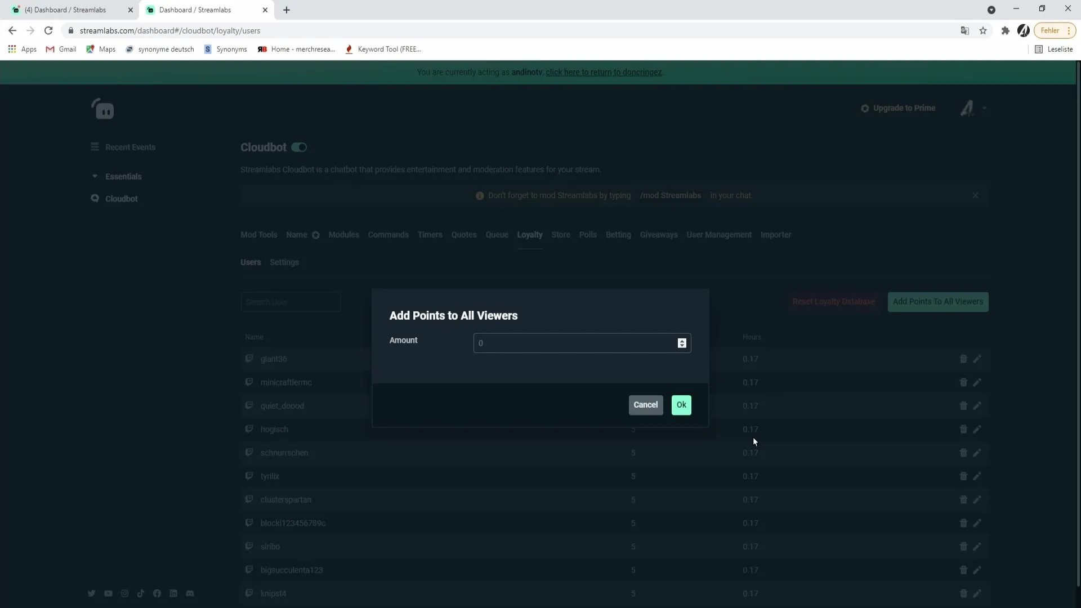
Task: Click the Search User field
Action: pos(291,302)
